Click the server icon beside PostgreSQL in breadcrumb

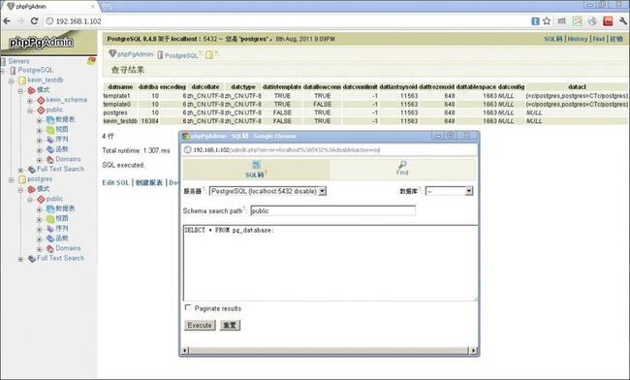click(160, 55)
